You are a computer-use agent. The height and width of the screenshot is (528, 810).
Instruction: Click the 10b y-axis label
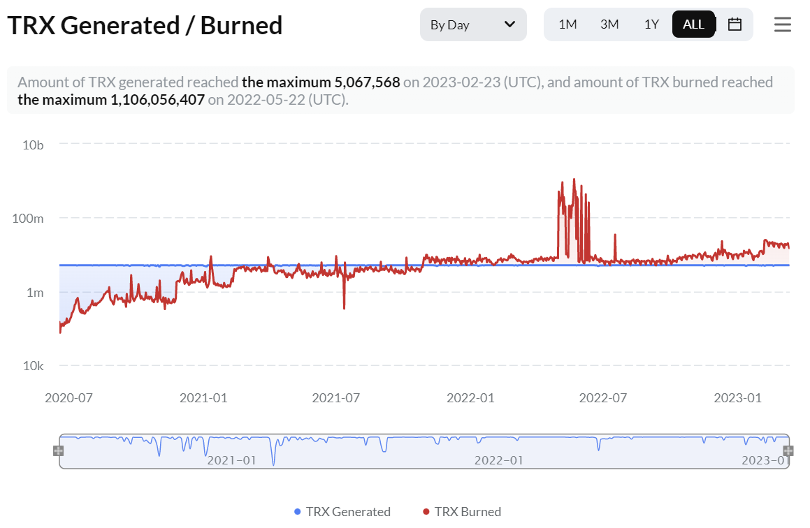coord(33,145)
